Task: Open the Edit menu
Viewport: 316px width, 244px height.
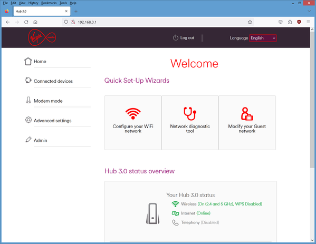Action: 13,3
